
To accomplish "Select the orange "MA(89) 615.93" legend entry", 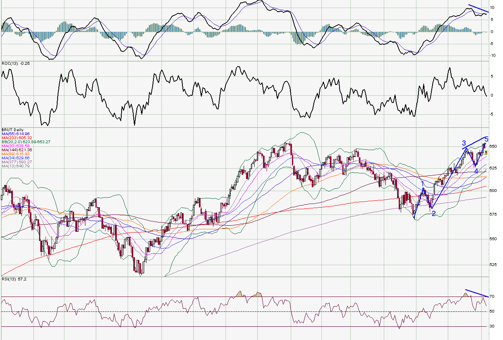I will point(15,154).
